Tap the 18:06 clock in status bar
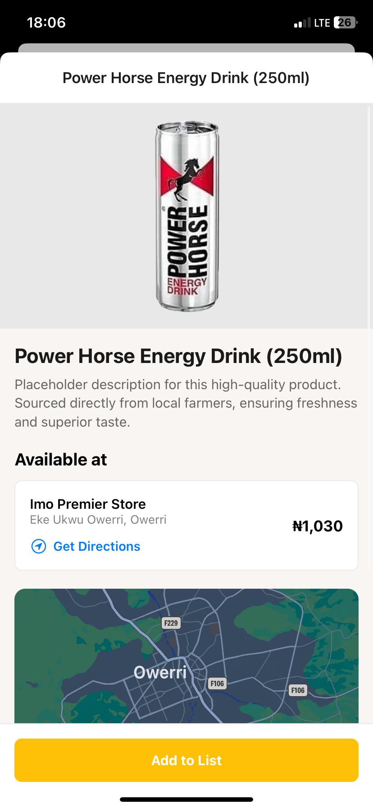This screenshot has height=809, width=373. point(46,23)
